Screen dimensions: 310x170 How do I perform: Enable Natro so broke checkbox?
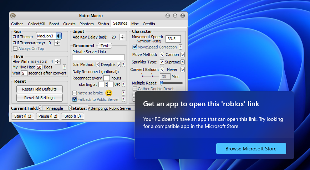coord(75,93)
